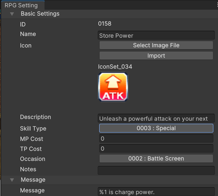Screen dimensions: 218x196
Task: Open the Skill Type dropdown
Action: click(x=156, y=128)
